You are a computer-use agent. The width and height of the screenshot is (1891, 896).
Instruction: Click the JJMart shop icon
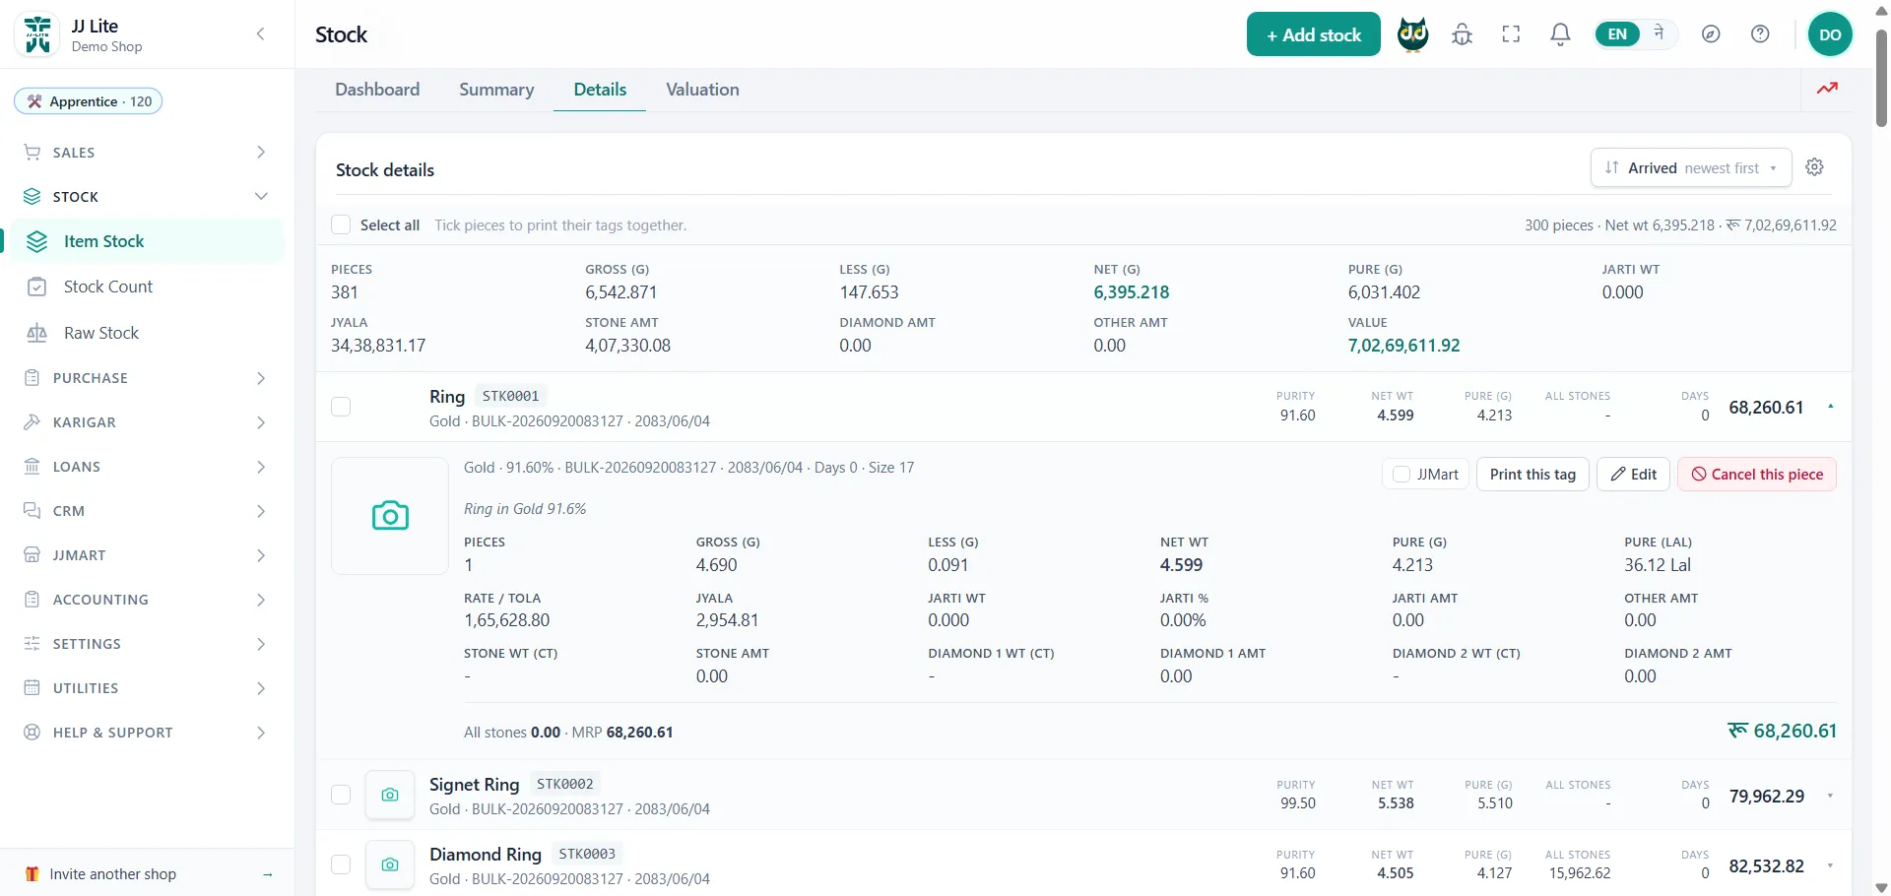[33, 555]
